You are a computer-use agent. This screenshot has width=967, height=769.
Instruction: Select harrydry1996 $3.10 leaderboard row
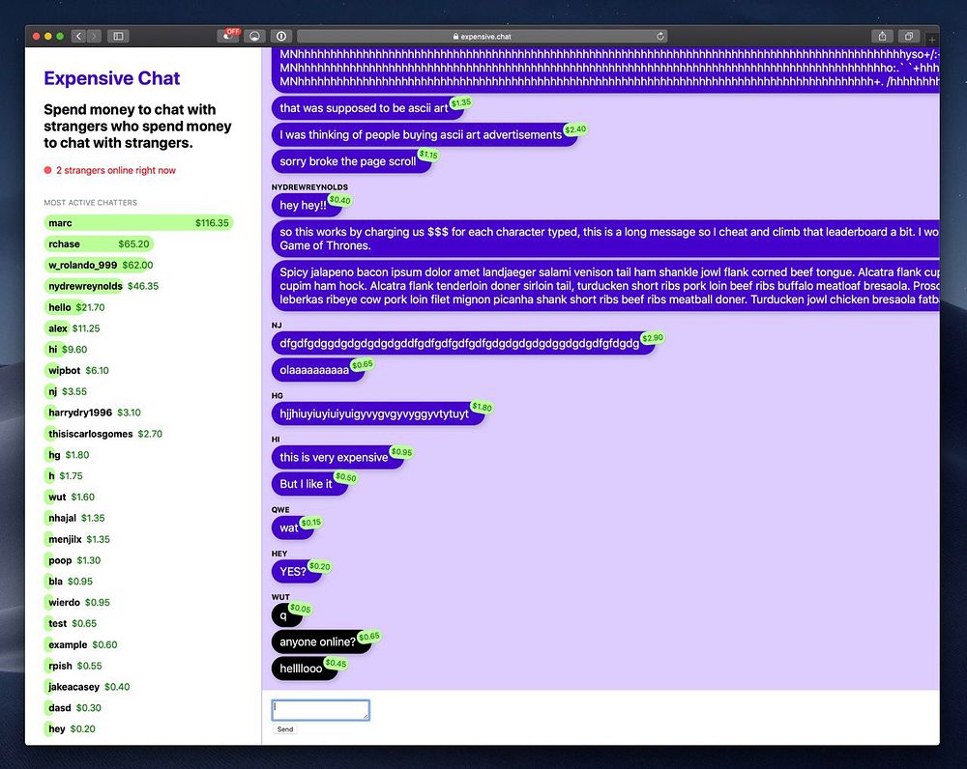click(x=93, y=413)
